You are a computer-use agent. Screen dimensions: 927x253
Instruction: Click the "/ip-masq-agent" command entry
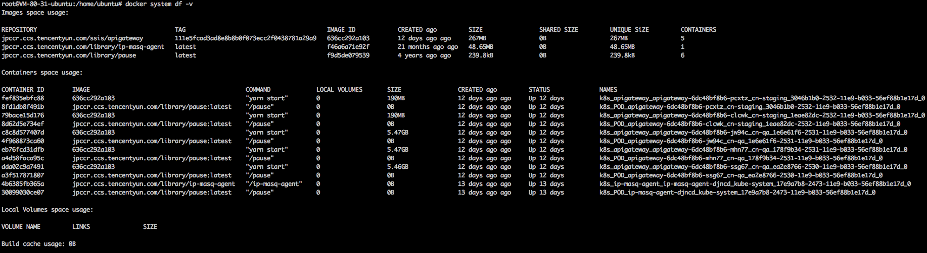coord(273,184)
